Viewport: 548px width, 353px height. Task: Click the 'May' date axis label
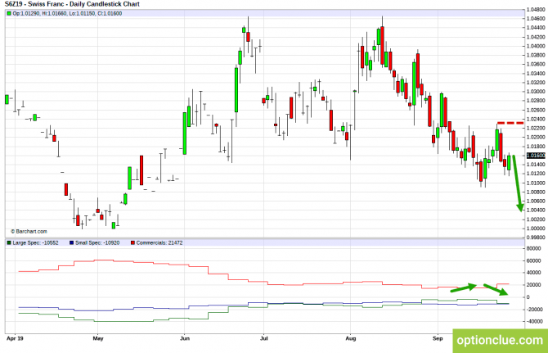coord(98,338)
